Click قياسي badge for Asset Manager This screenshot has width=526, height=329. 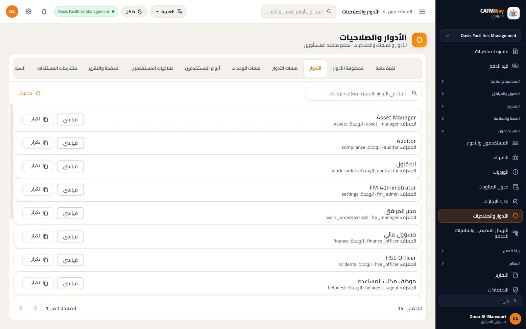coord(70,119)
